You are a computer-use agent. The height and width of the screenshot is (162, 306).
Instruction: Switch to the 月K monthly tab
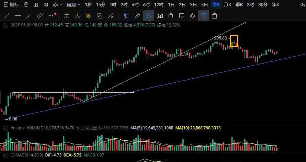[227, 5]
